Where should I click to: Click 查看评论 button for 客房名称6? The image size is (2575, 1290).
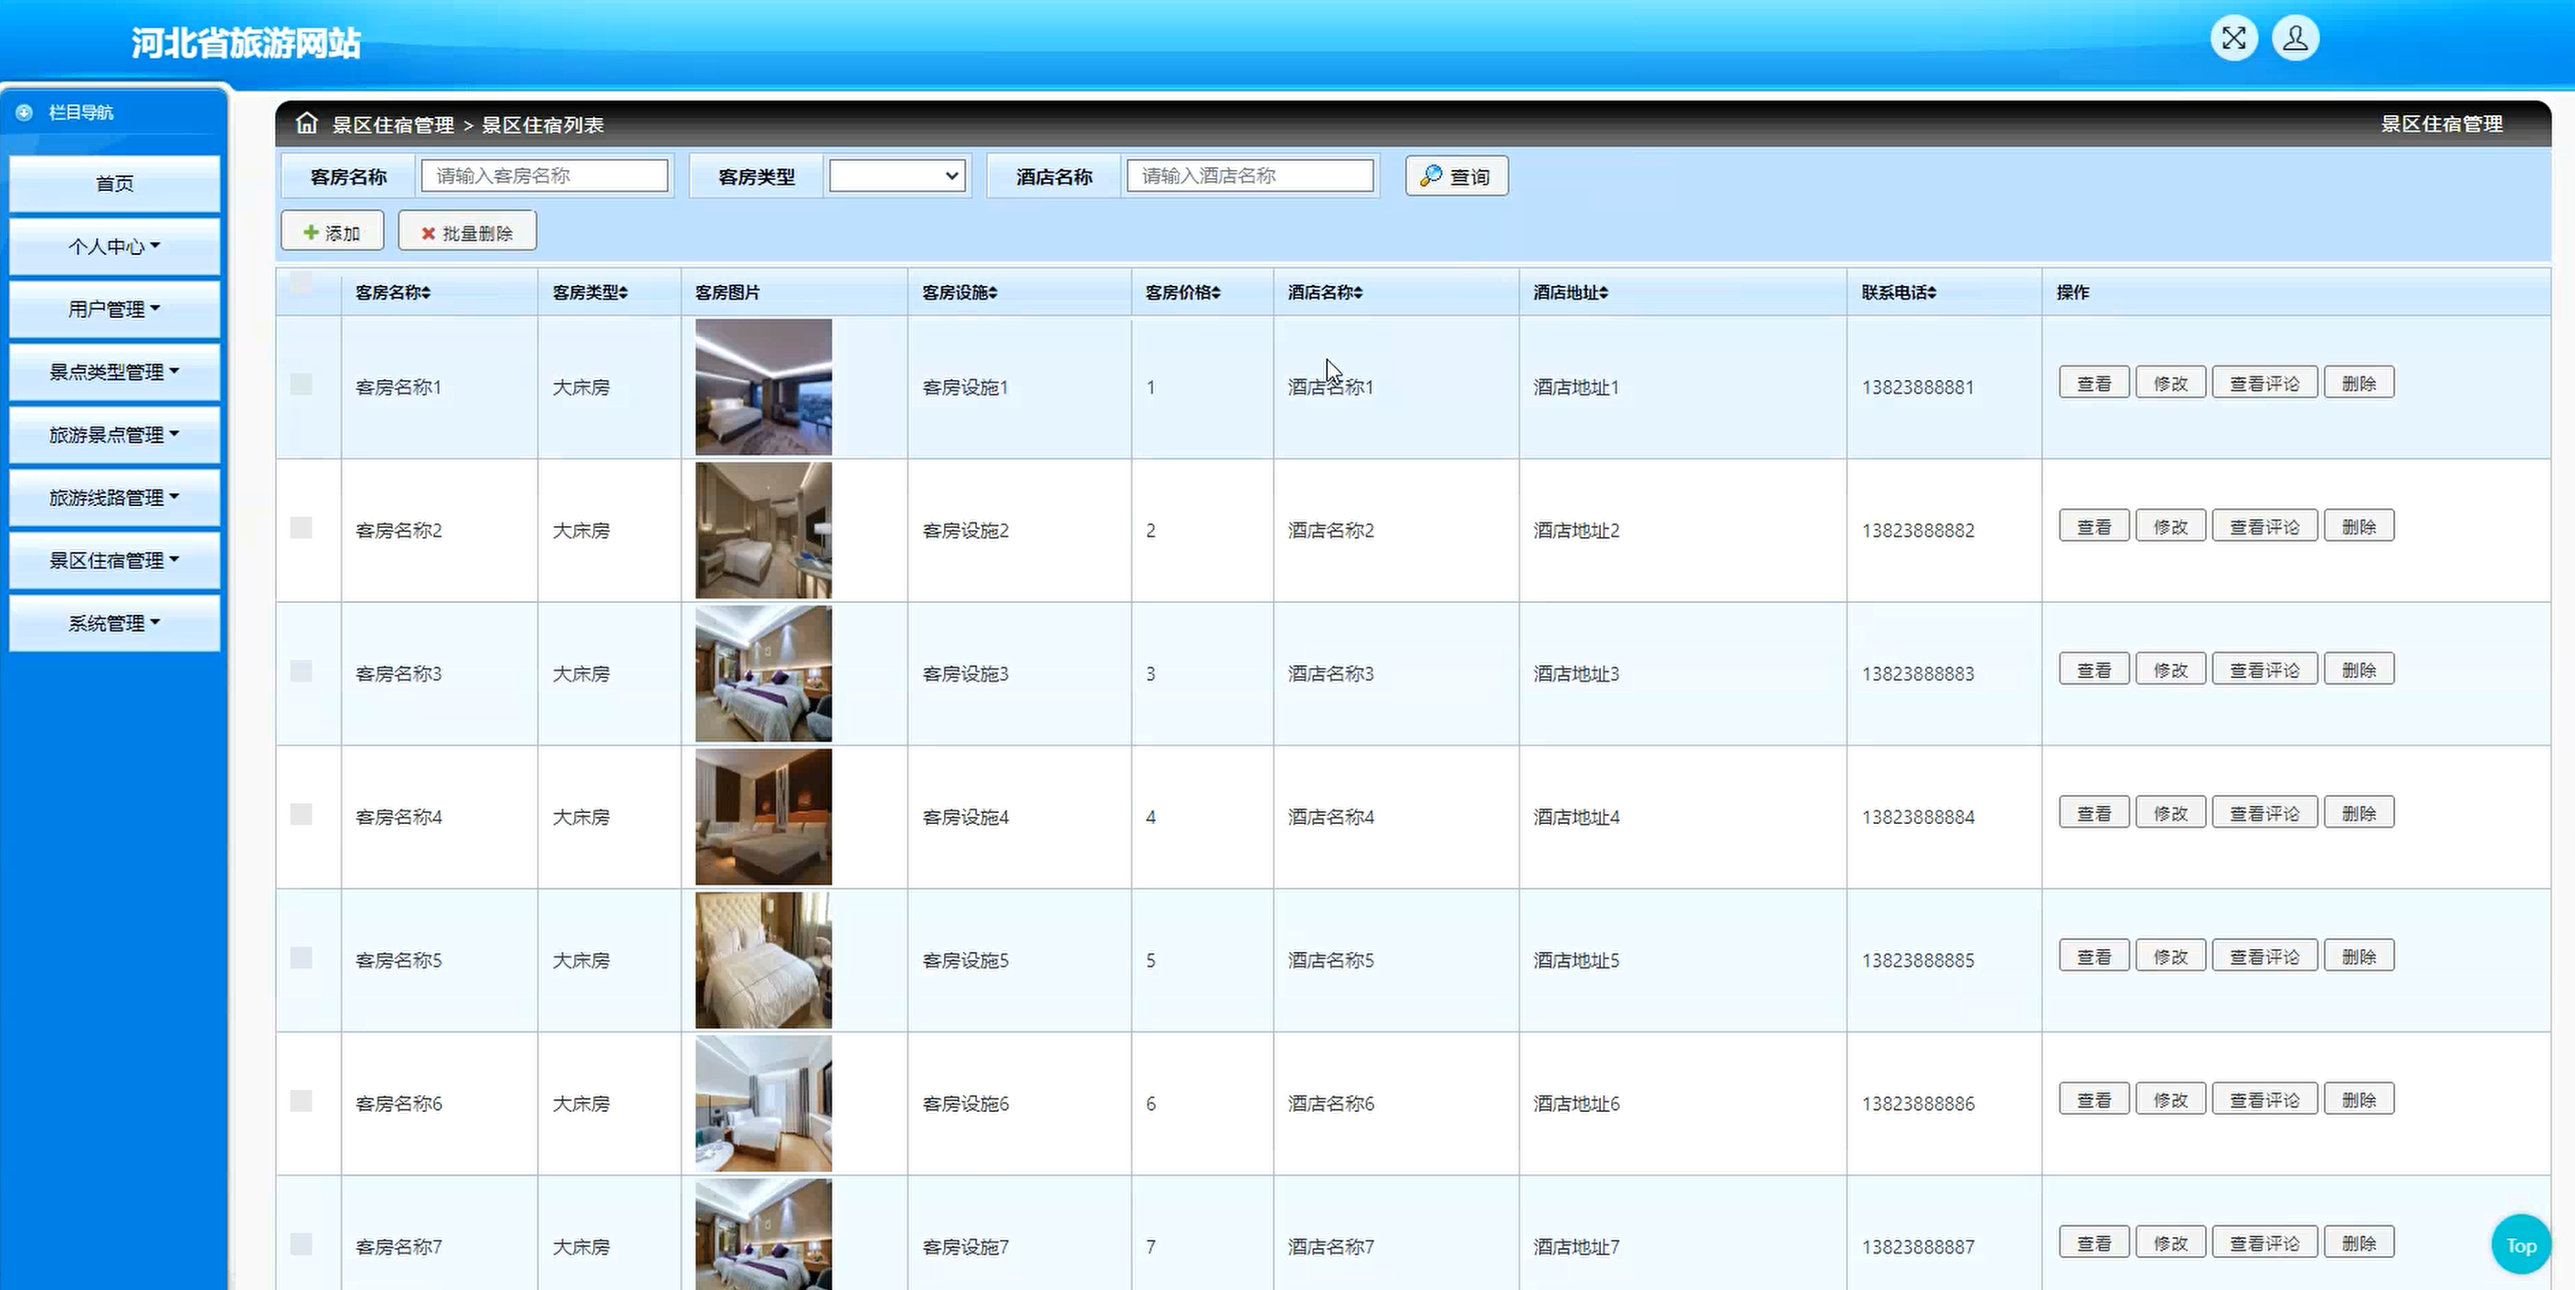pyautogui.click(x=2264, y=1099)
